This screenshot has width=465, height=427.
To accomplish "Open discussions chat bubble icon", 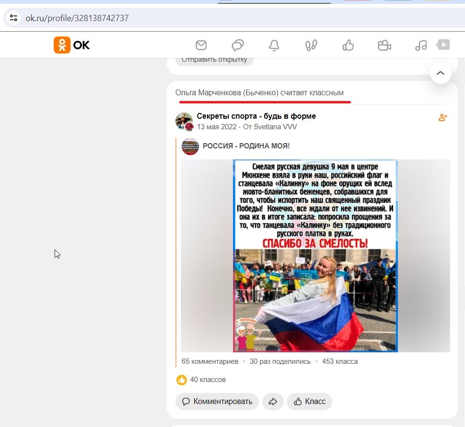I will 238,45.
